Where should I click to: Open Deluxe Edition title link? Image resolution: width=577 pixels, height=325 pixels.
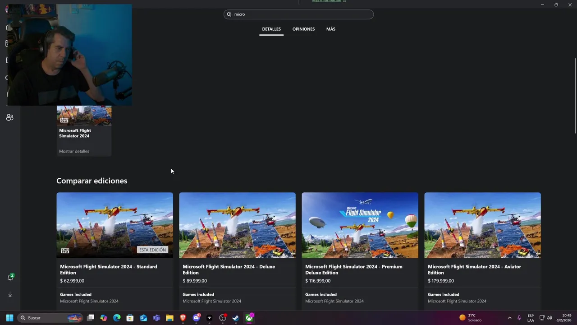[x=229, y=269]
